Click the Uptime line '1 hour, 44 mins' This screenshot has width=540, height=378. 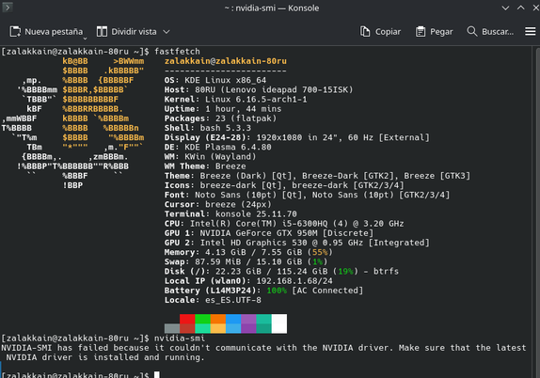click(x=223, y=109)
